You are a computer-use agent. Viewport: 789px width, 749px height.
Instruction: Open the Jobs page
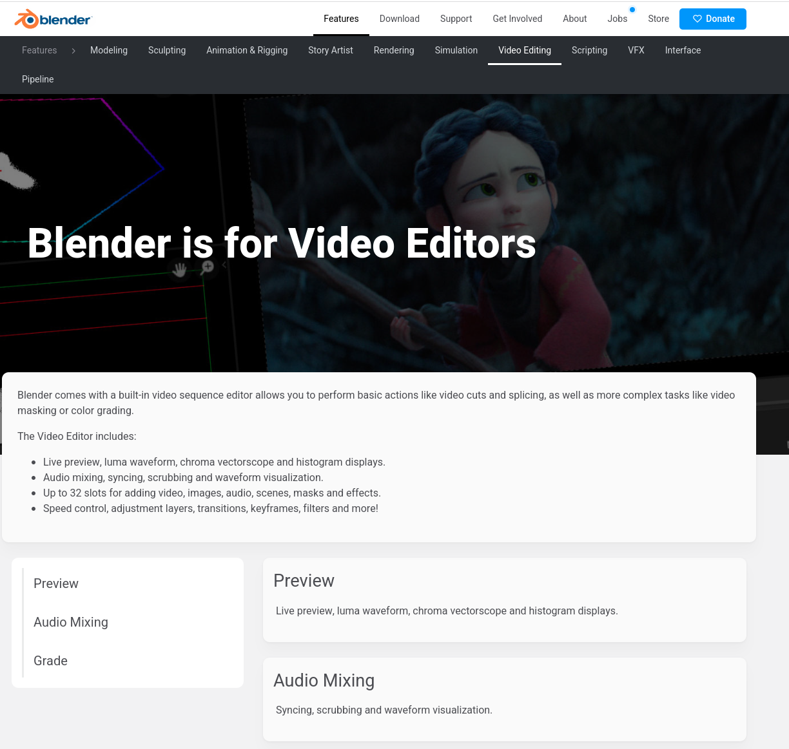618,19
